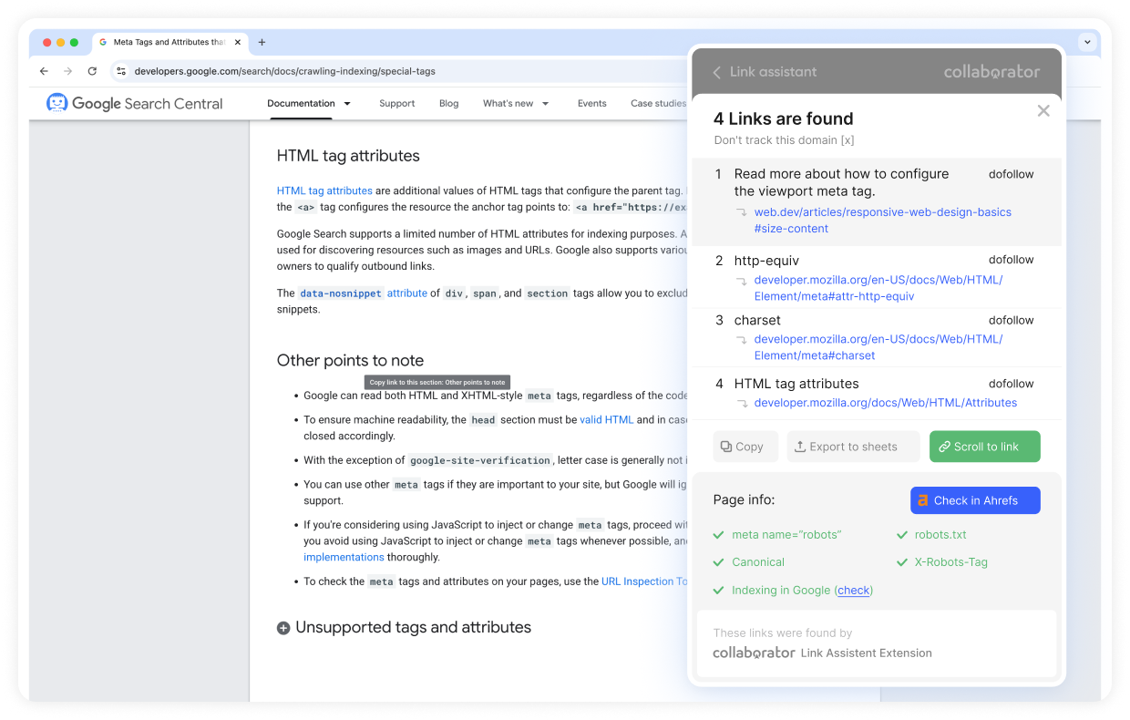Go back using Link assistant chevron

pos(716,72)
